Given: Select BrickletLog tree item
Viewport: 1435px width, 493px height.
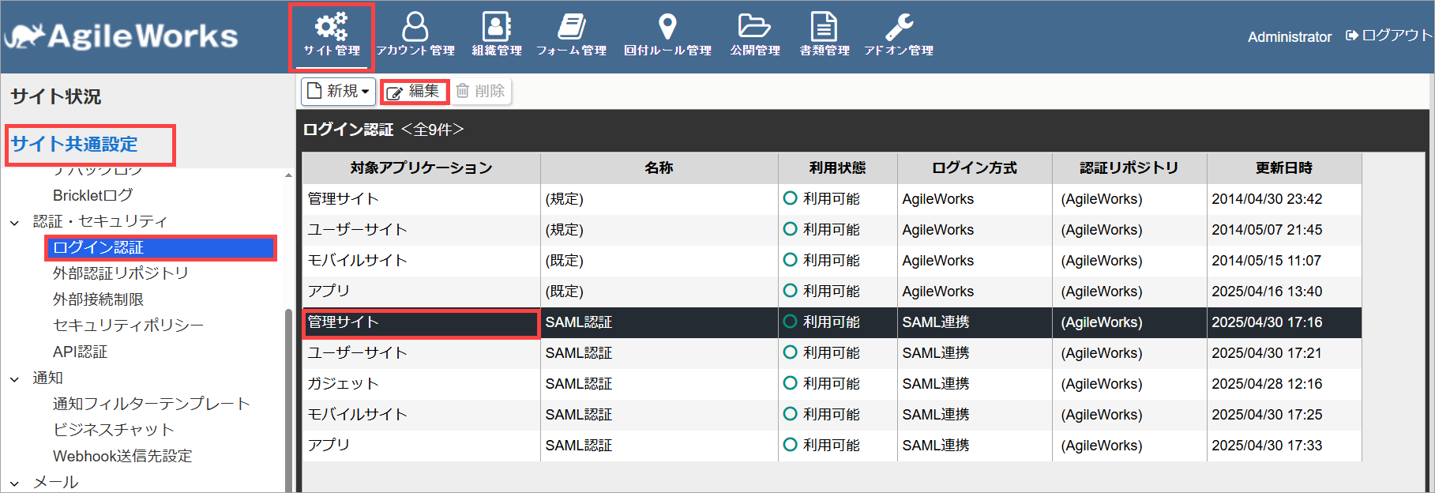Looking at the screenshot, I should pyautogui.click(x=92, y=195).
